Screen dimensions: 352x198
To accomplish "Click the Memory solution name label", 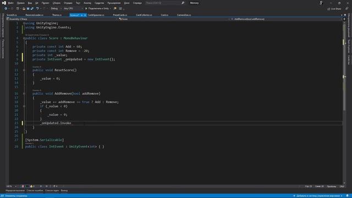I will click(x=194, y=3).
